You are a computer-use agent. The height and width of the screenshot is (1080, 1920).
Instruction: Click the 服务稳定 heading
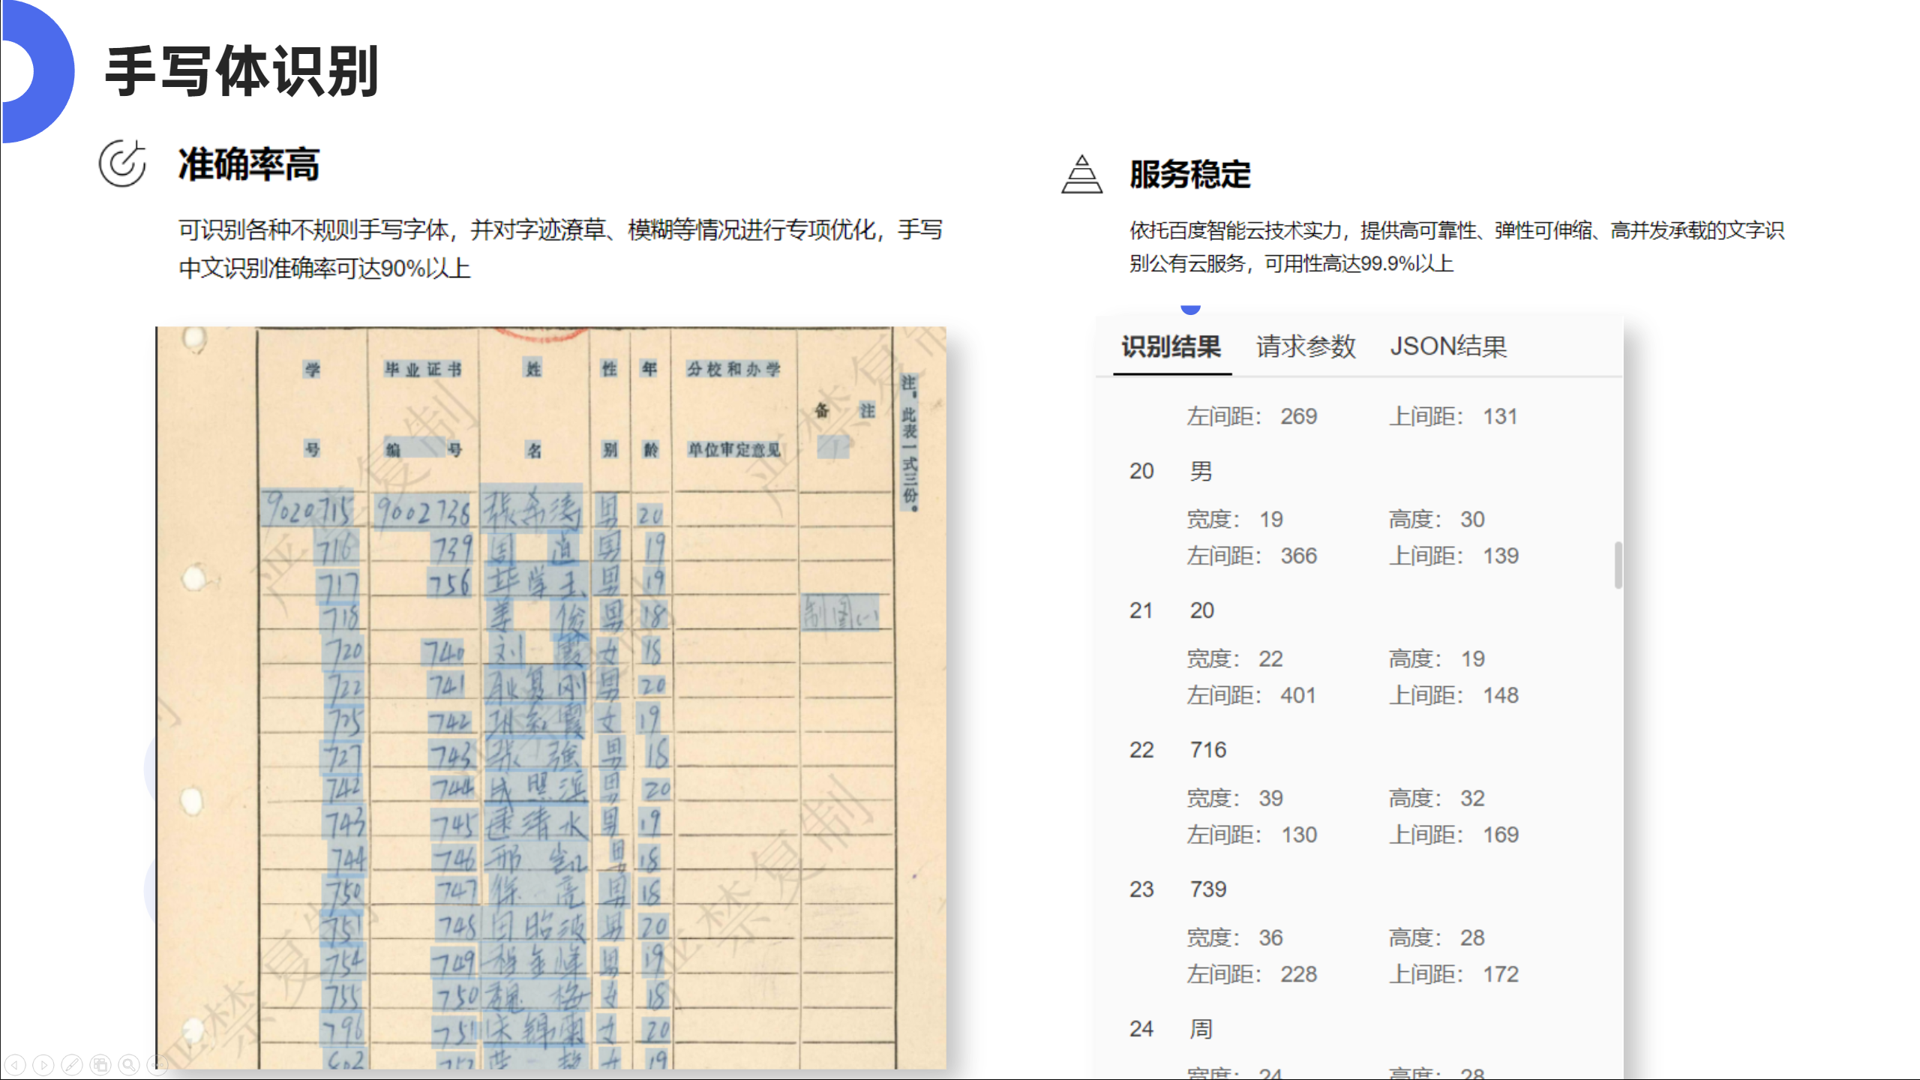coord(1190,175)
